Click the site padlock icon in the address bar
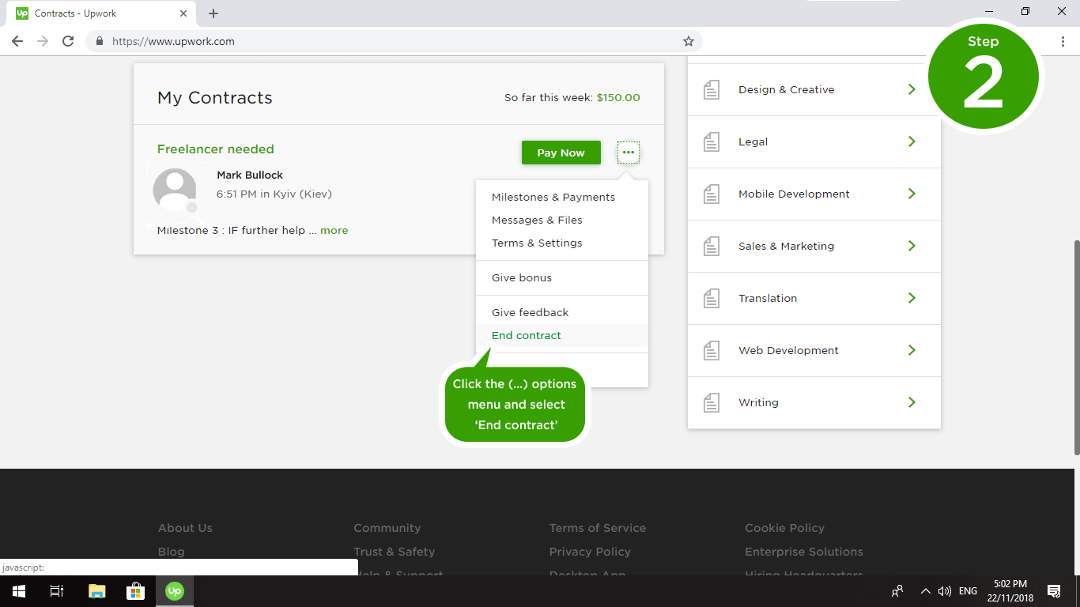The image size is (1080, 607). coord(100,41)
